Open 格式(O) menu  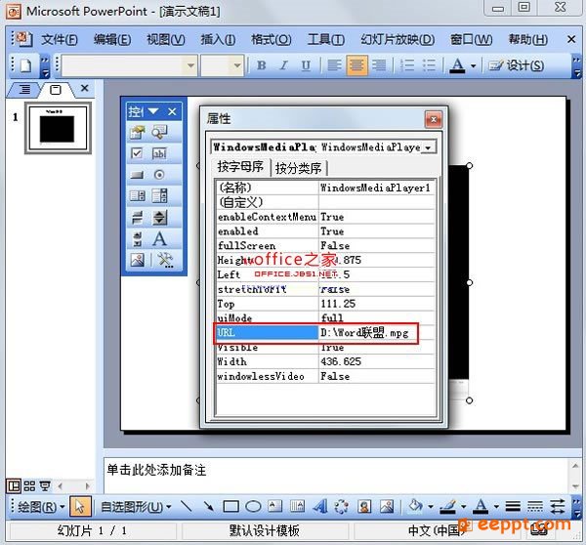(x=271, y=39)
